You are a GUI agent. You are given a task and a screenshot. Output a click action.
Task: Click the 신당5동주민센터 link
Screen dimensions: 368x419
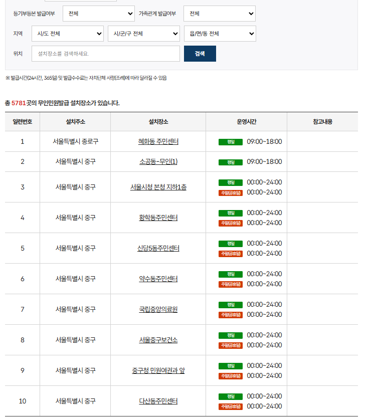(x=158, y=248)
